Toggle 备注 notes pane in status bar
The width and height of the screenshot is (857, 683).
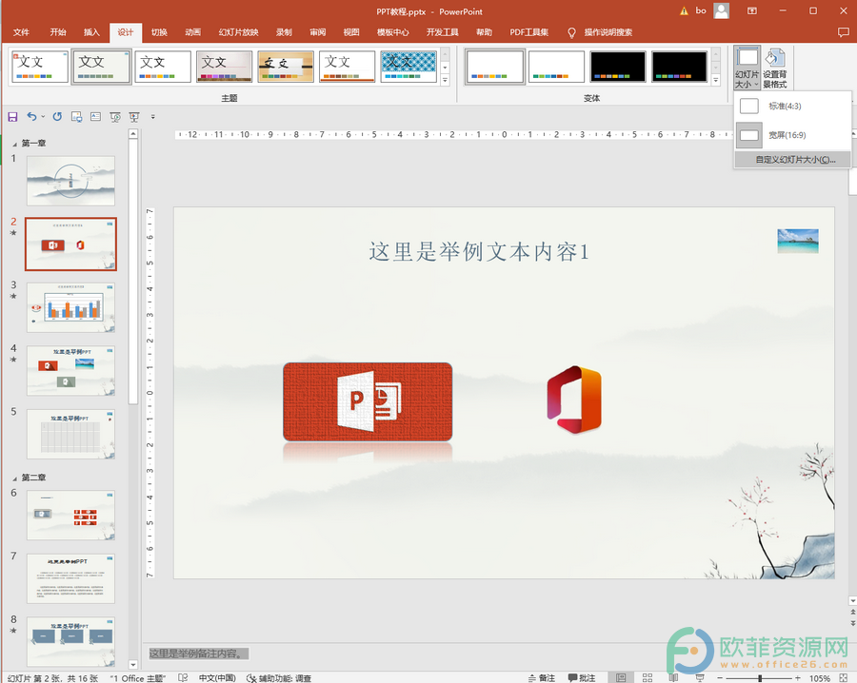click(542, 677)
